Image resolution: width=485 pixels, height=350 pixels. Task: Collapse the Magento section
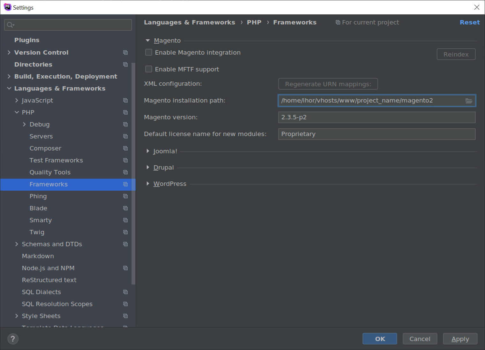148,41
